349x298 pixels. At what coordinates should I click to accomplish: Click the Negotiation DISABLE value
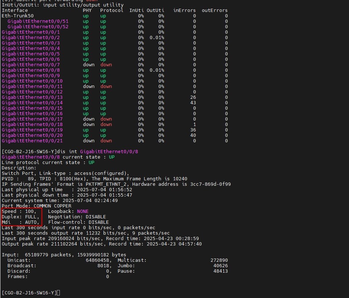point(96,217)
